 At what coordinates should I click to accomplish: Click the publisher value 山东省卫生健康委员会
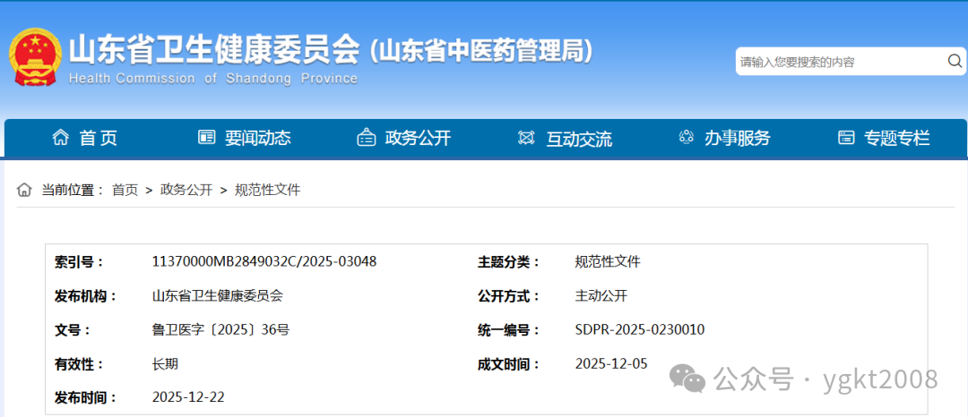coord(217,296)
